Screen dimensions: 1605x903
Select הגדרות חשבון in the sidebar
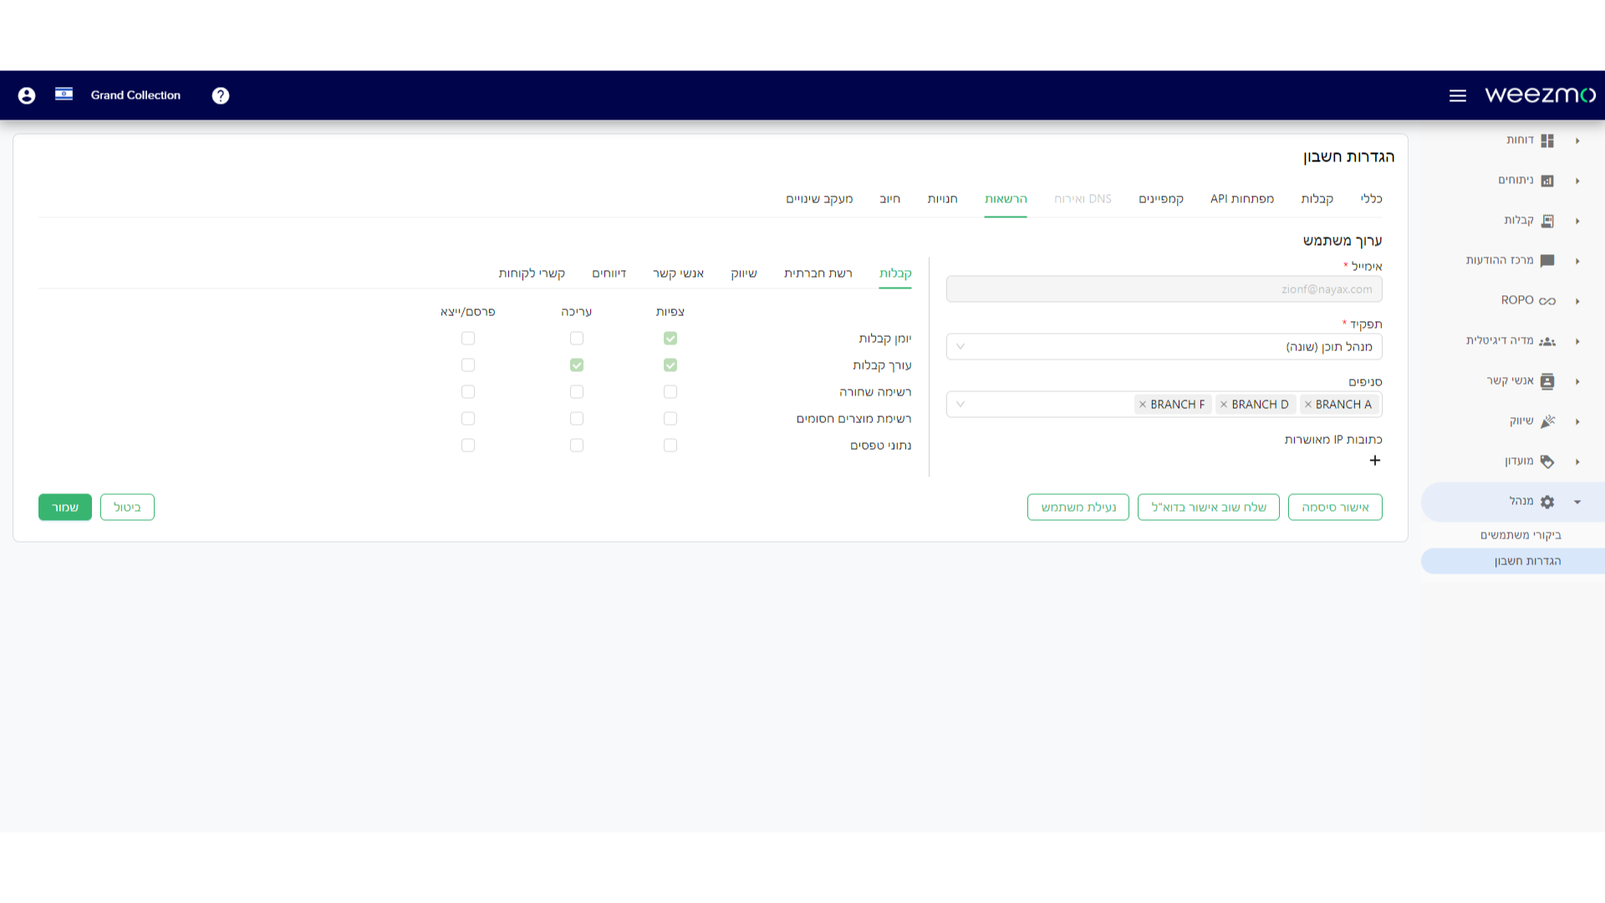point(1513,561)
